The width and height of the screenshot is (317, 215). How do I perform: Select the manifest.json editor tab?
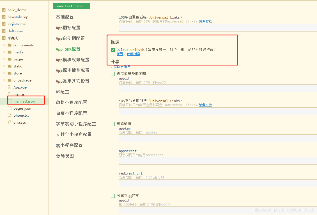(x=72, y=6)
